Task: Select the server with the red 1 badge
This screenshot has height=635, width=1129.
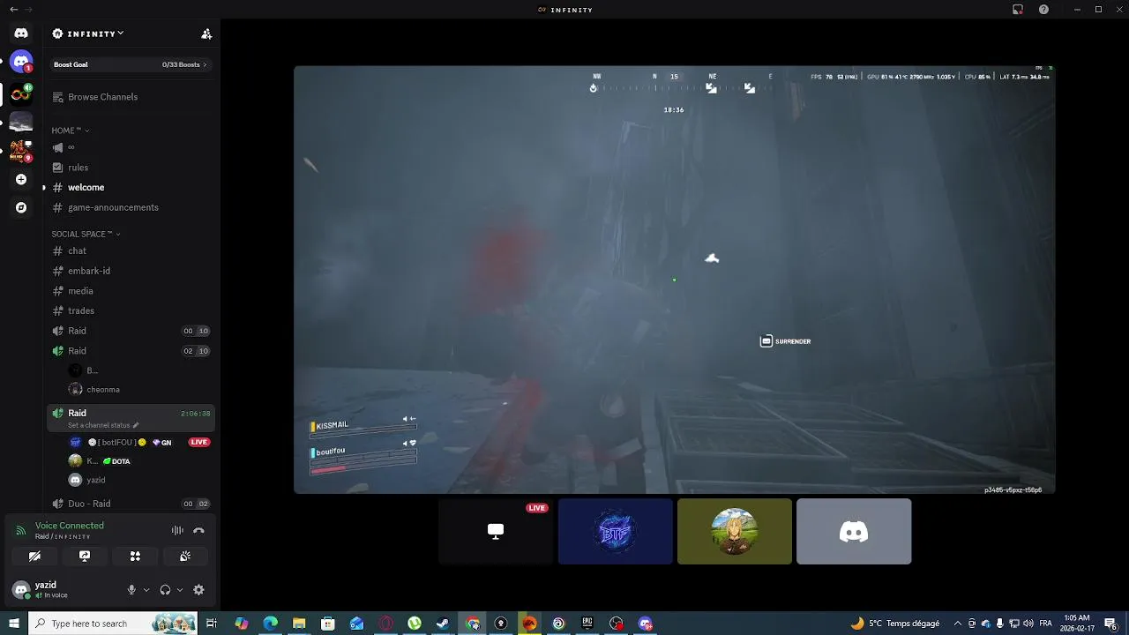Action: tap(21, 62)
